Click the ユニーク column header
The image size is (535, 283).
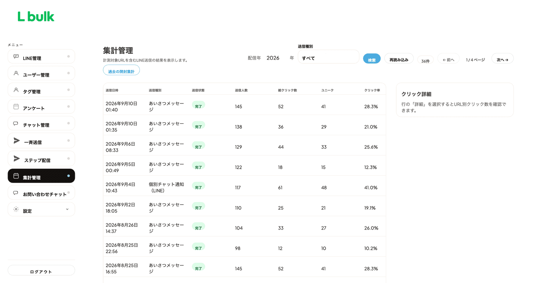click(x=327, y=91)
